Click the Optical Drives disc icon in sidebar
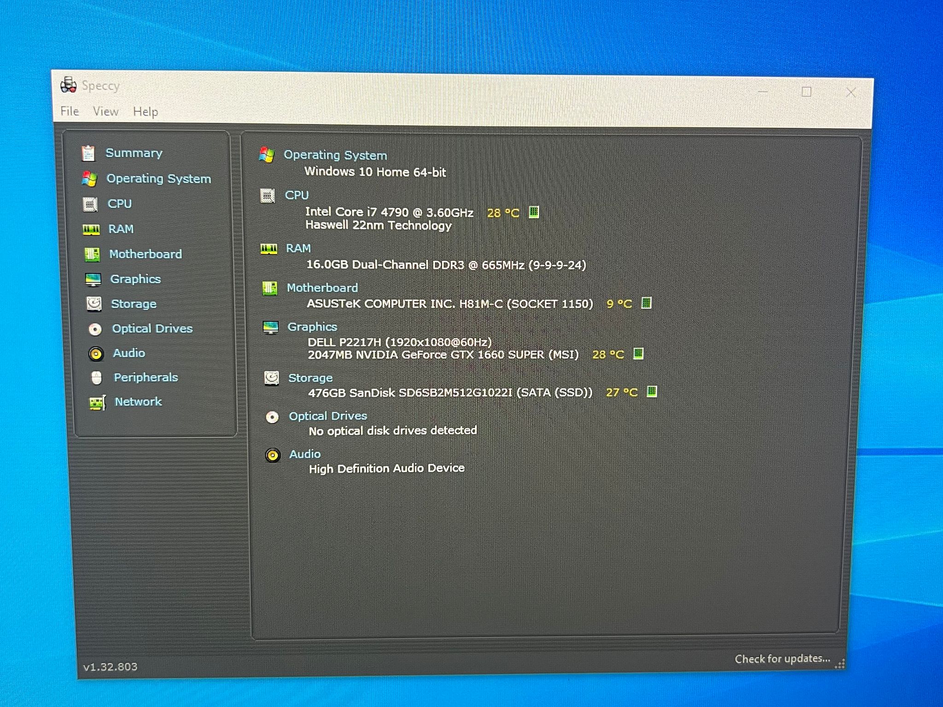The width and height of the screenshot is (943, 707). [95, 329]
